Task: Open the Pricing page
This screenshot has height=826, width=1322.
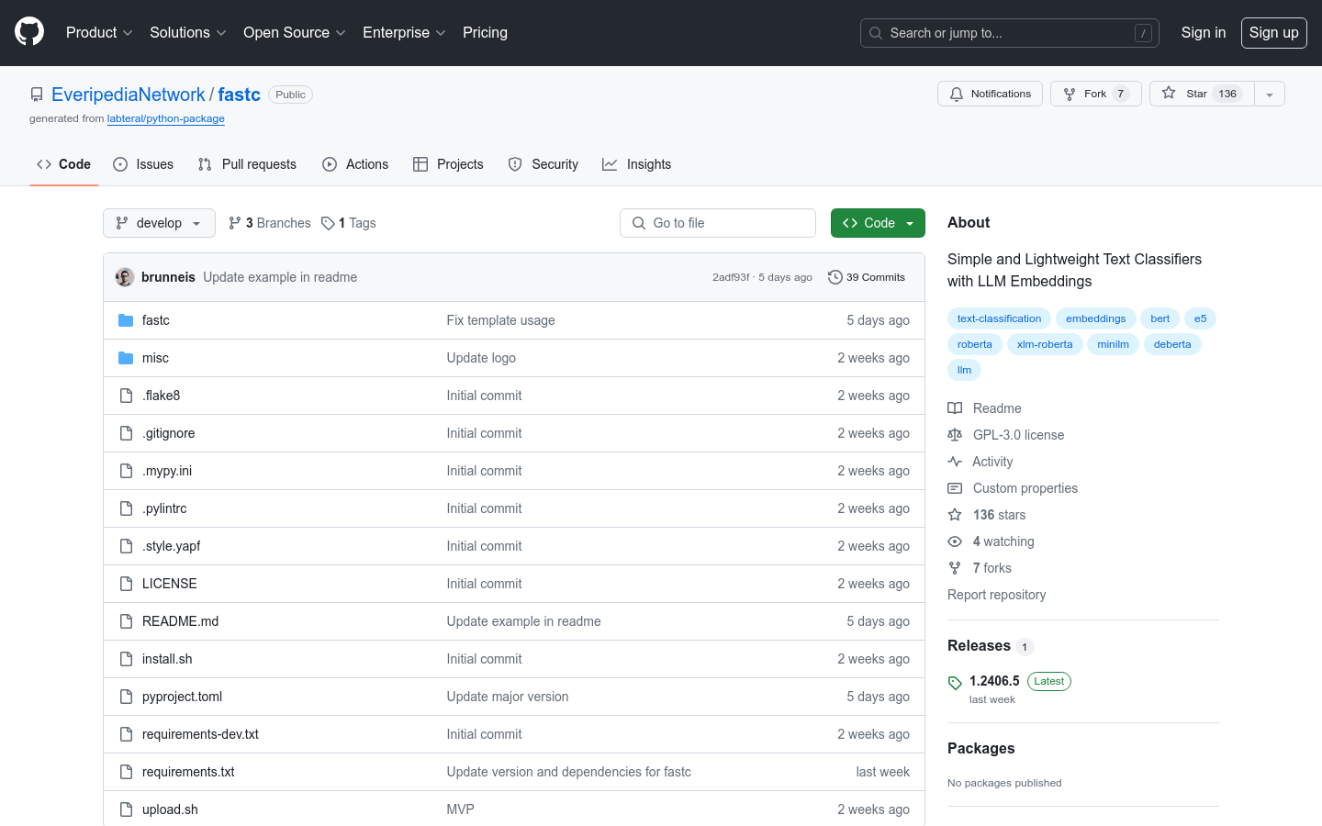Action: point(485,32)
